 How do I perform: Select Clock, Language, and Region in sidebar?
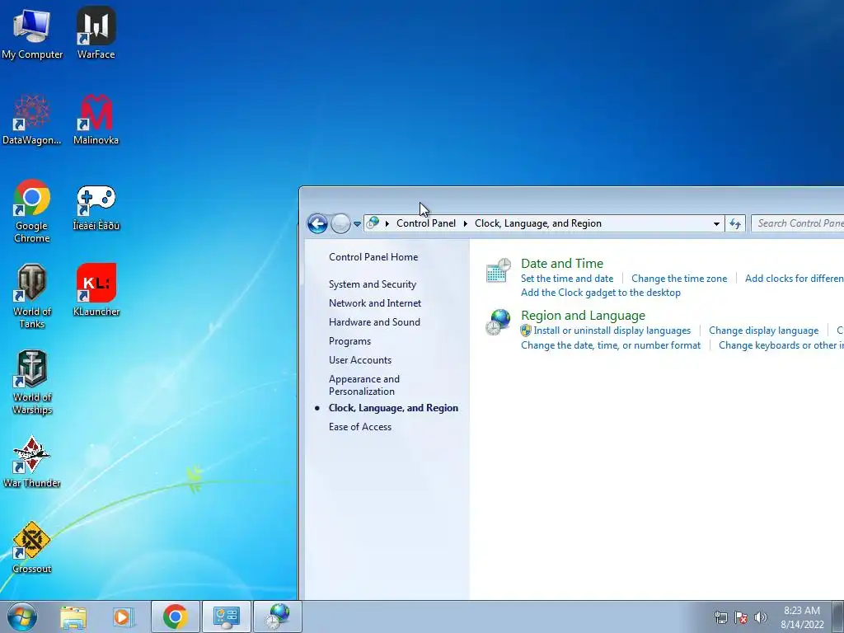pyautogui.click(x=393, y=408)
